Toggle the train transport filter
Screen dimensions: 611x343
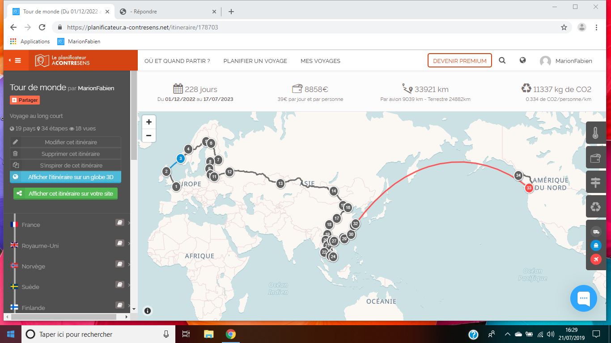tap(596, 245)
